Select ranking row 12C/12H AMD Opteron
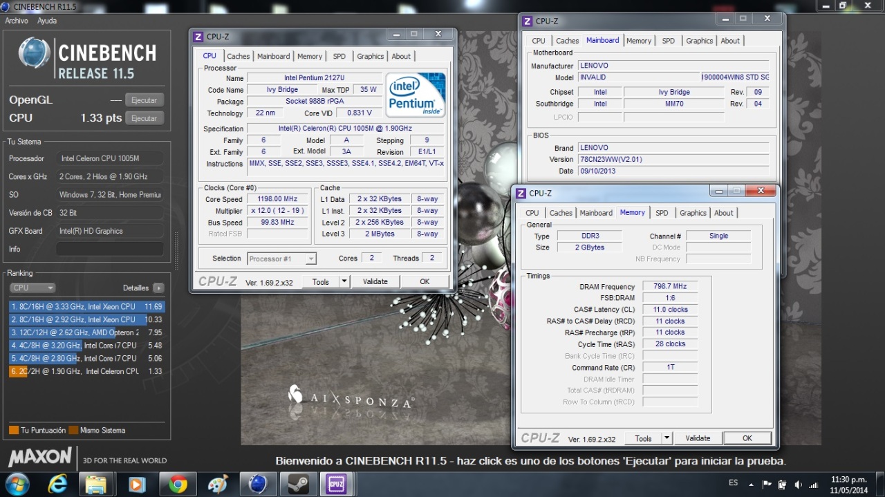Viewport: 885px width, 497px height. click(87, 332)
